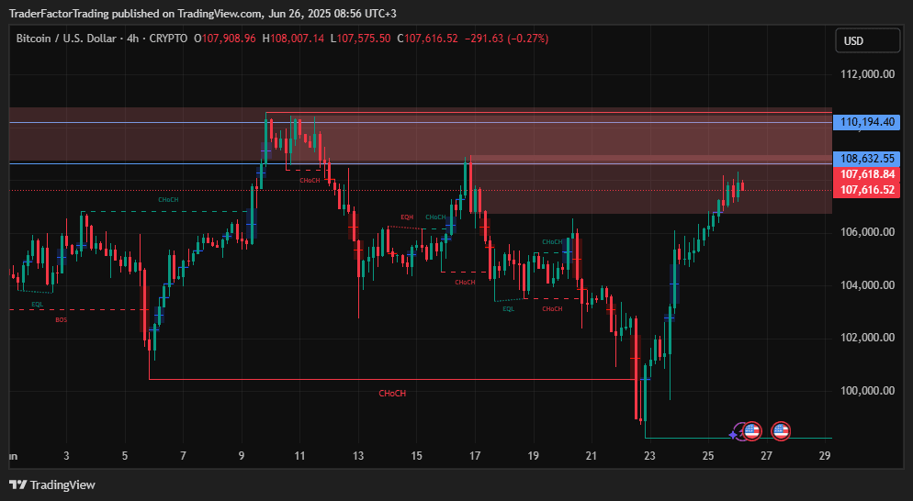Click the Bitcoin / U.S. Dollar symbol title
This screenshot has height=501, width=913.
point(66,39)
